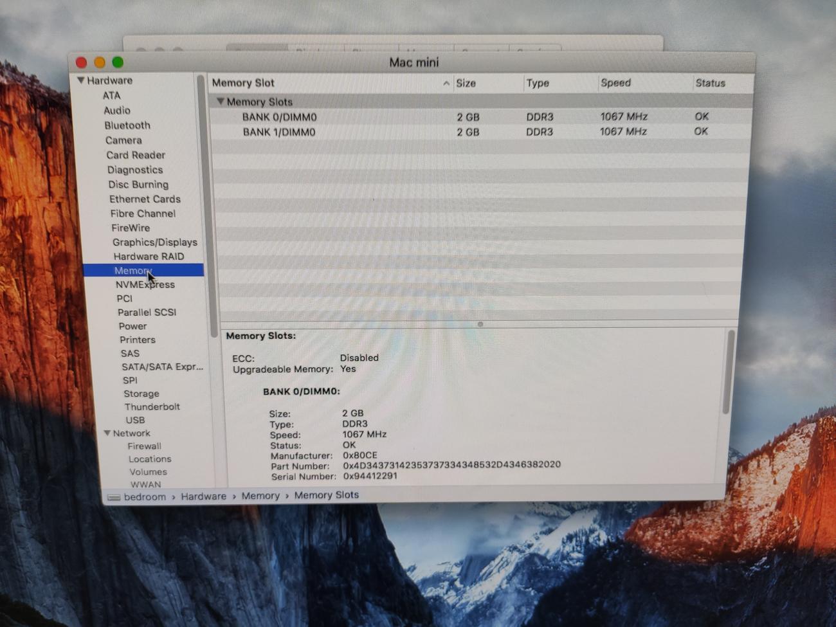Select Volumes under Network
Image resolution: width=836 pixels, height=627 pixels.
pyautogui.click(x=148, y=472)
